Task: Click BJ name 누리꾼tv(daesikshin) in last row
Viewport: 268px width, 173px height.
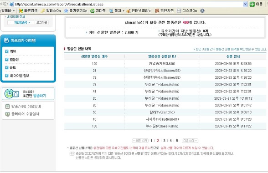Action: coord(162,126)
